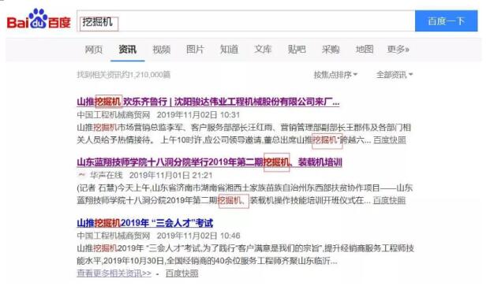The image size is (490, 290).
Task: Switch to the 视频 tab
Action: coord(161,49)
